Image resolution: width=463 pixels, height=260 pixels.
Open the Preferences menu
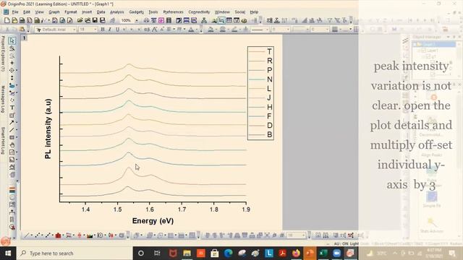click(174, 12)
